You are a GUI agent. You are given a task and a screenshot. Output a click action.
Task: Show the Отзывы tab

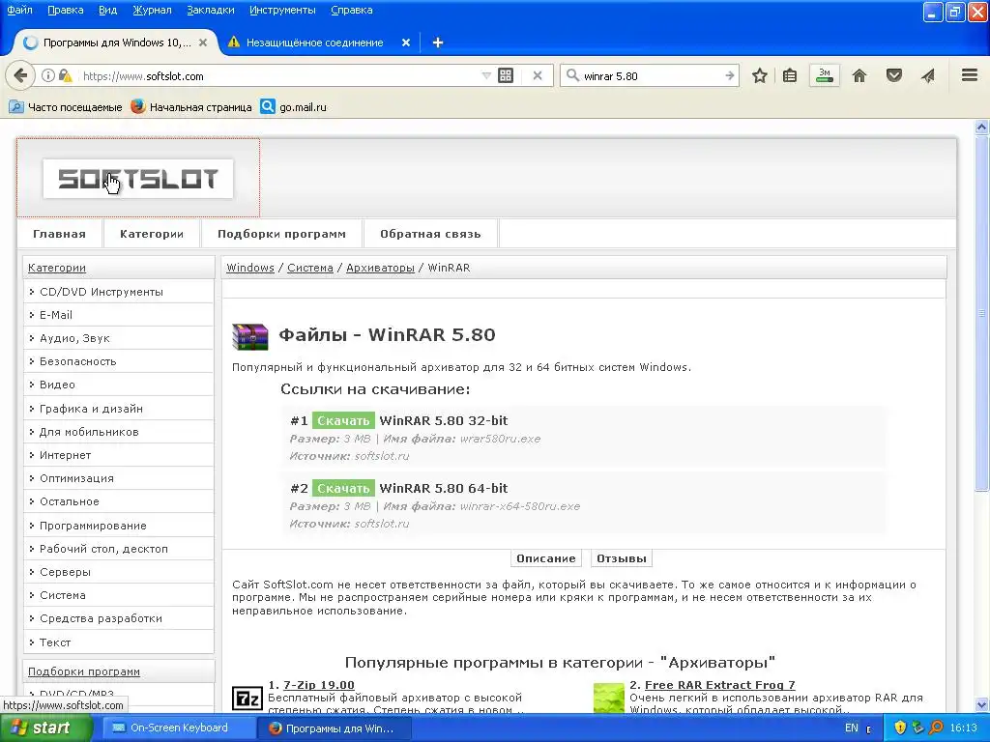[622, 558]
